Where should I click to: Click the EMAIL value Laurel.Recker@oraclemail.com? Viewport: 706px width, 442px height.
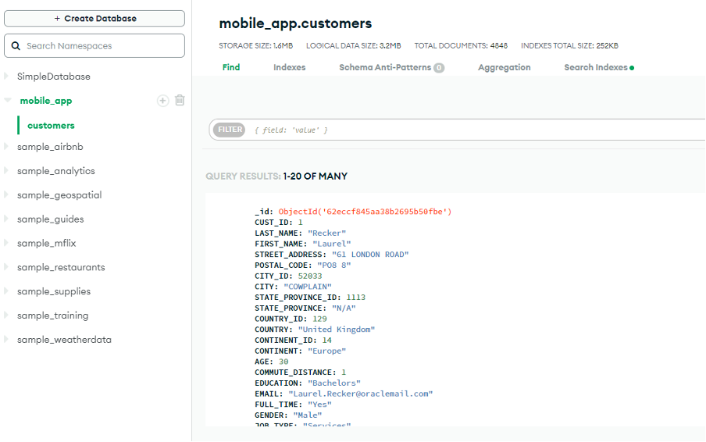361,394
